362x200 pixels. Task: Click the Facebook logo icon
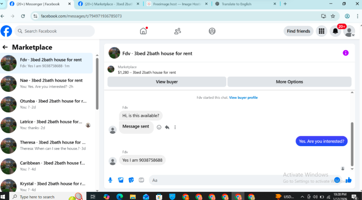[6, 31]
